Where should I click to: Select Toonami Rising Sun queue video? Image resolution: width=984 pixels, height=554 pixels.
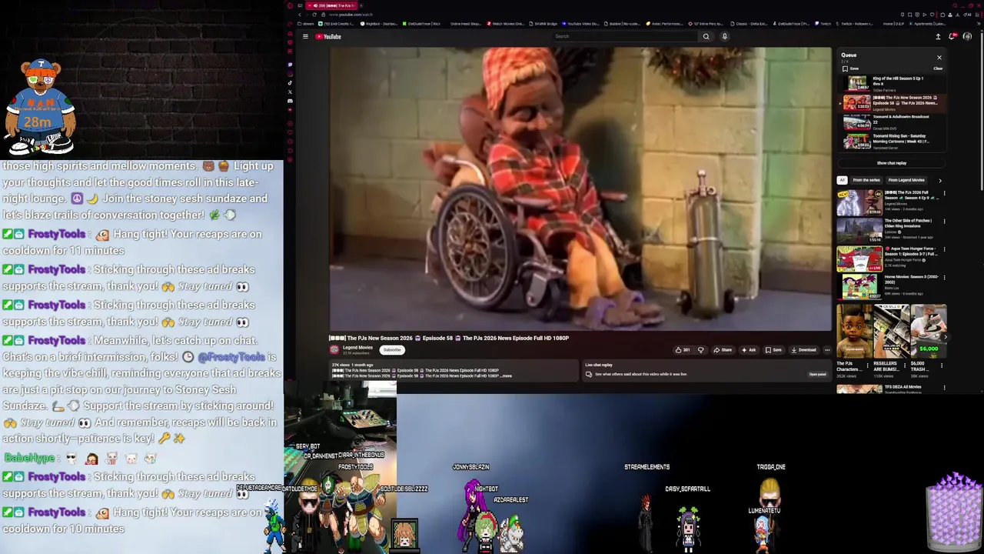pyautogui.click(x=892, y=141)
